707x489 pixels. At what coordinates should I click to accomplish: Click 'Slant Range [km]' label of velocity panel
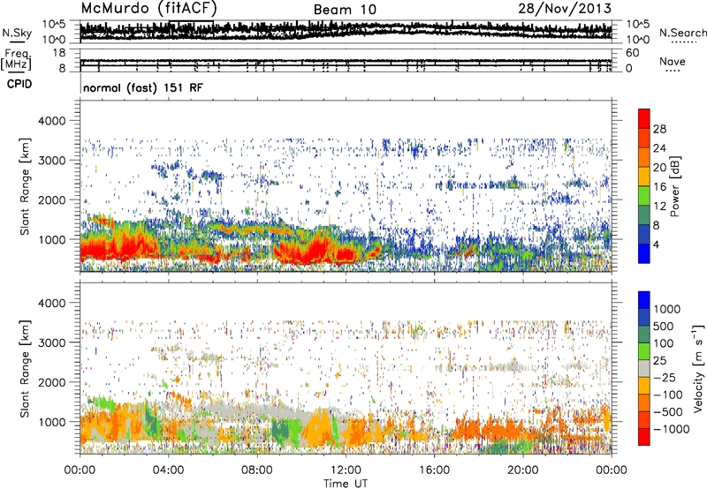point(25,368)
